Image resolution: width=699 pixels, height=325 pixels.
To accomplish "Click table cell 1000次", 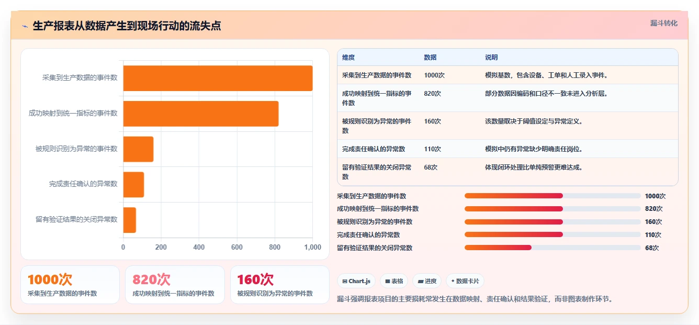I will tap(434, 75).
